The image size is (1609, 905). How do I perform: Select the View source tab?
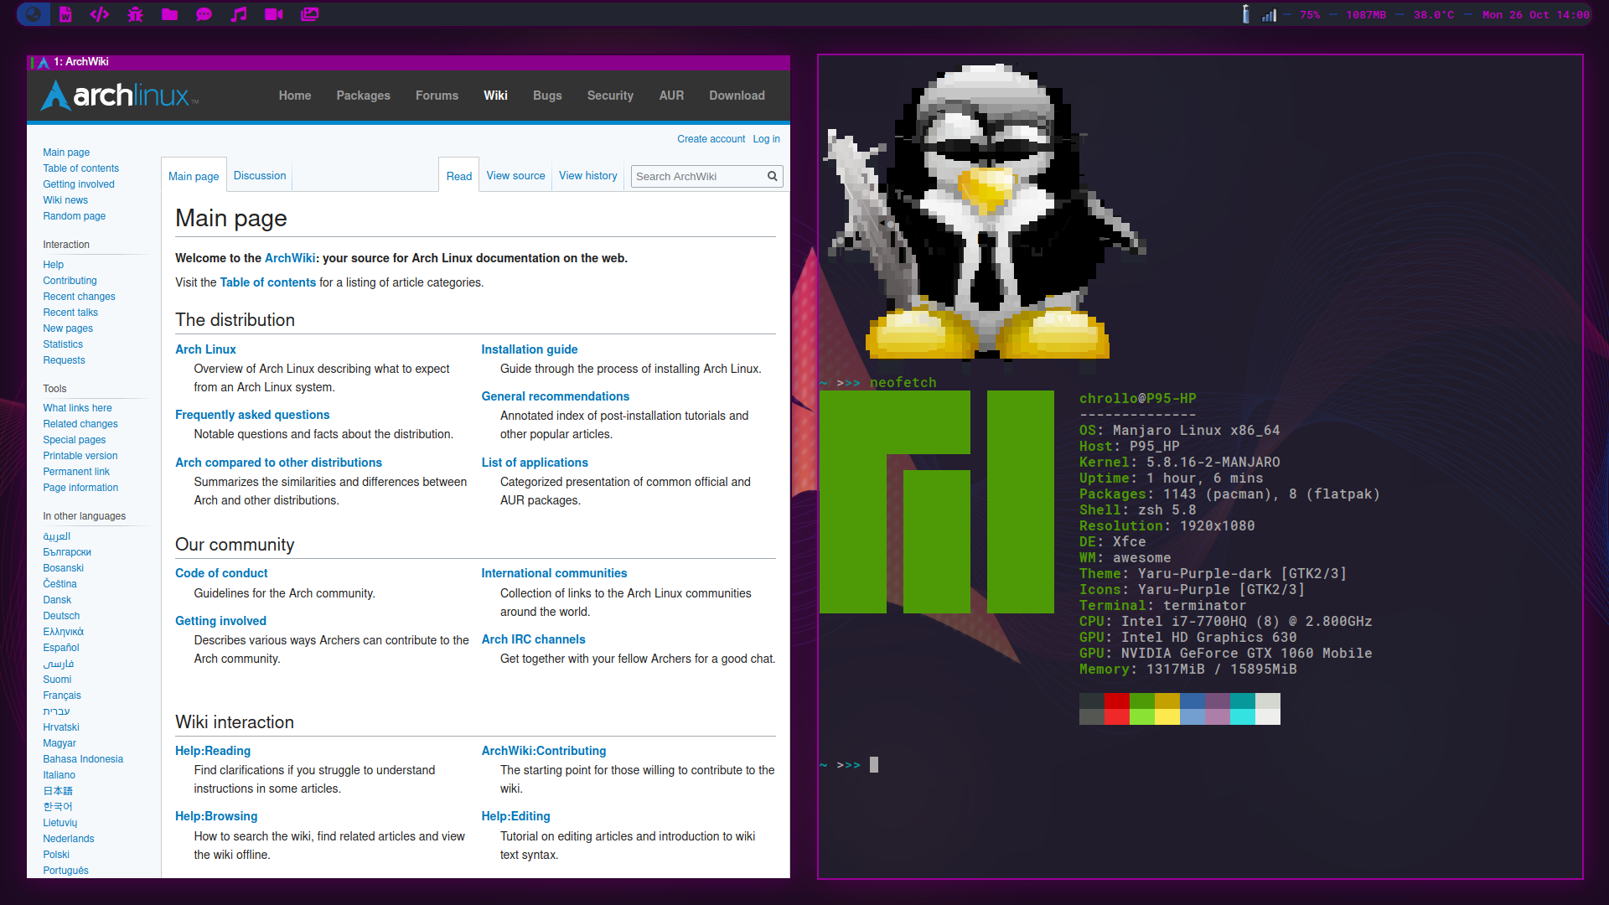click(x=515, y=175)
